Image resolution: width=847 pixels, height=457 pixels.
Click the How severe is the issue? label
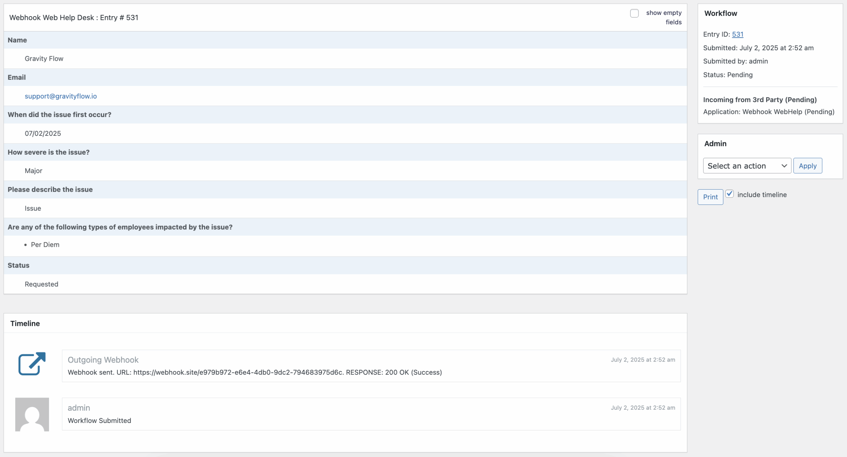[49, 152]
